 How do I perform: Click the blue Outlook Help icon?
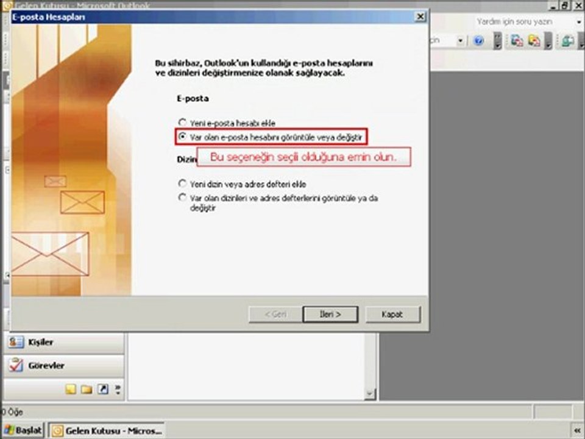coord(478,40)
